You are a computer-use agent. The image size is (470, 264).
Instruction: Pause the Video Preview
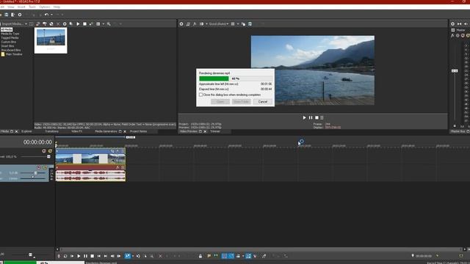click(x=311, y=117)
